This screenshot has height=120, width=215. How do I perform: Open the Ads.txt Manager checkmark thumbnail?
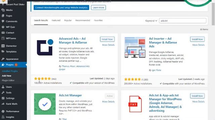[45, 104]
